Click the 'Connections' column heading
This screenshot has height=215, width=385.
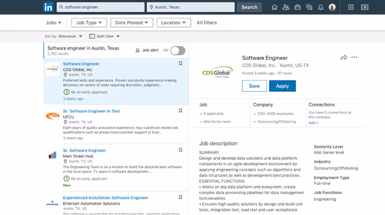coord(322,105)
